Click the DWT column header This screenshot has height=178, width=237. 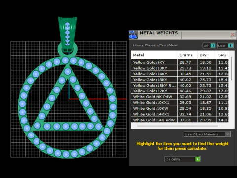(207, 55)
